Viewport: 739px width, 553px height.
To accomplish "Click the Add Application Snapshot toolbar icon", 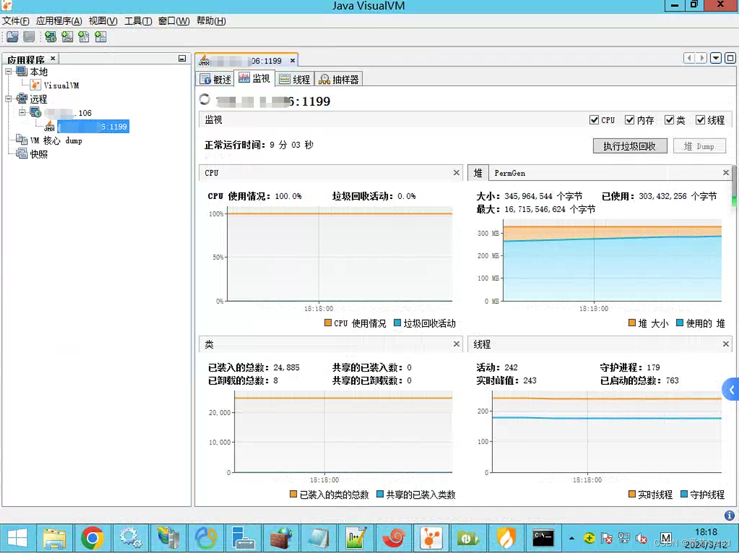I will 101,37.
